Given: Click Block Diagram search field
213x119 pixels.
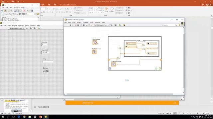Looking at the screenshot, I should [x=169, y=25].
